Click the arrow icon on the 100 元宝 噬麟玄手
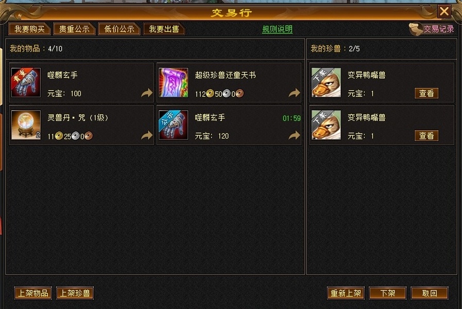Viewport: 462px width, 309px height. pos(147,93)
